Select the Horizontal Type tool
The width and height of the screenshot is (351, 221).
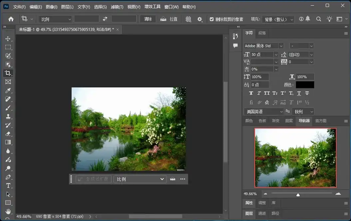coord(8,186)
